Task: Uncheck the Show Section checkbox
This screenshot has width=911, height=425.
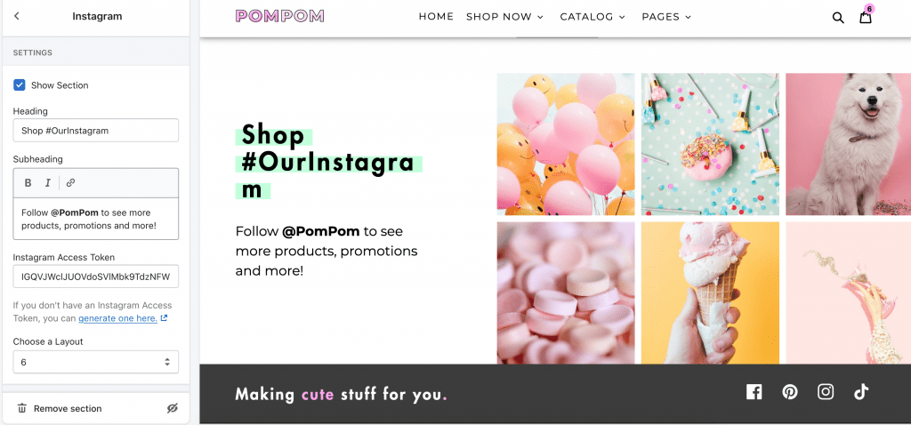Action: point(20,85)
